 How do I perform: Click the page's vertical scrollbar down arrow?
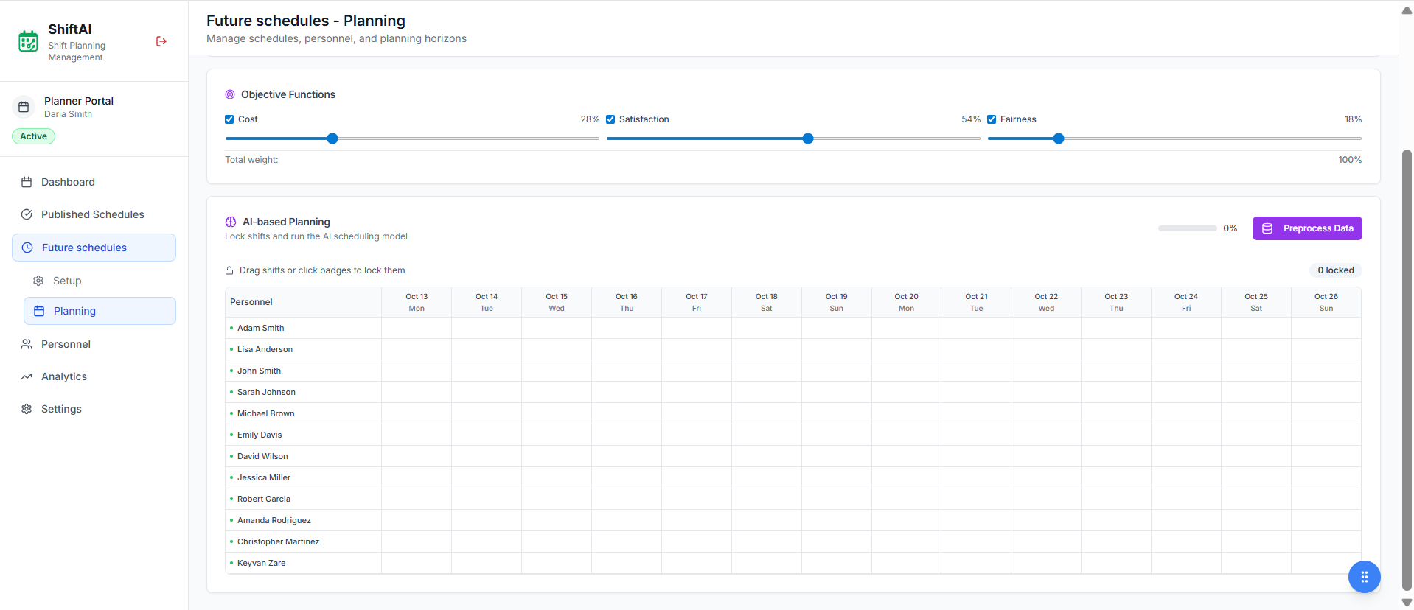tap(1407, 603)
